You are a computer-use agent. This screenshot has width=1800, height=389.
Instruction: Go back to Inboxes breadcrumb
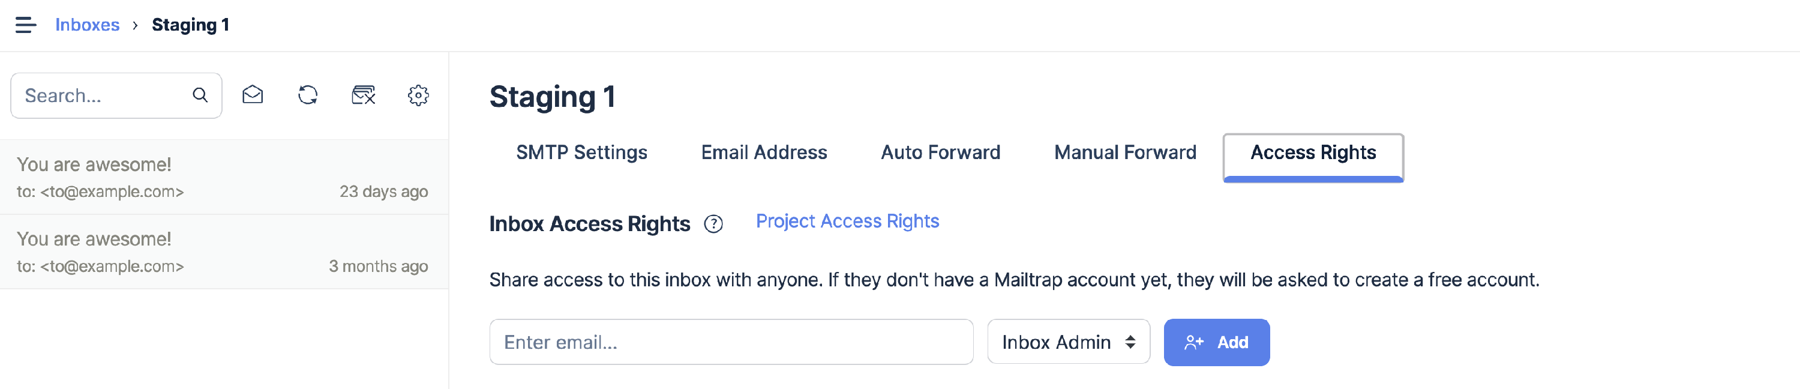[x=88, y=25]
